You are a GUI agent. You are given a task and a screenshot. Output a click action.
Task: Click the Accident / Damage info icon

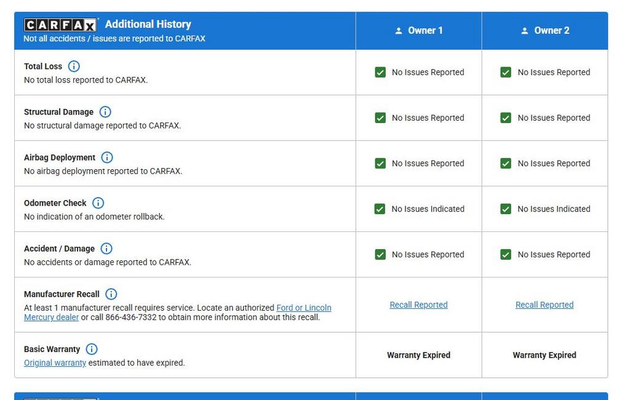pyautogui.click(x=106, y=249)
